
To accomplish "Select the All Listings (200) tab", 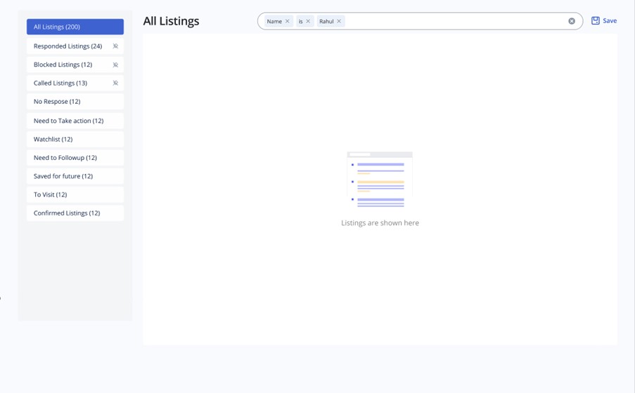I will coord(75,27).
